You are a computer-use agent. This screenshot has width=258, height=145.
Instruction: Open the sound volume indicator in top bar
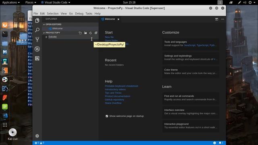[x=245, y=2]
